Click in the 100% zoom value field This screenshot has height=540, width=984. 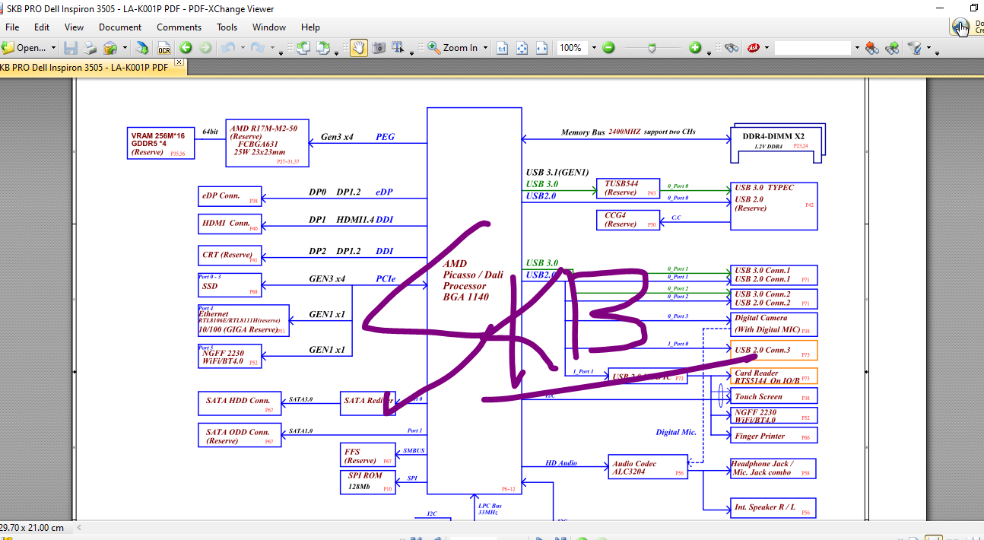[572, 48]
